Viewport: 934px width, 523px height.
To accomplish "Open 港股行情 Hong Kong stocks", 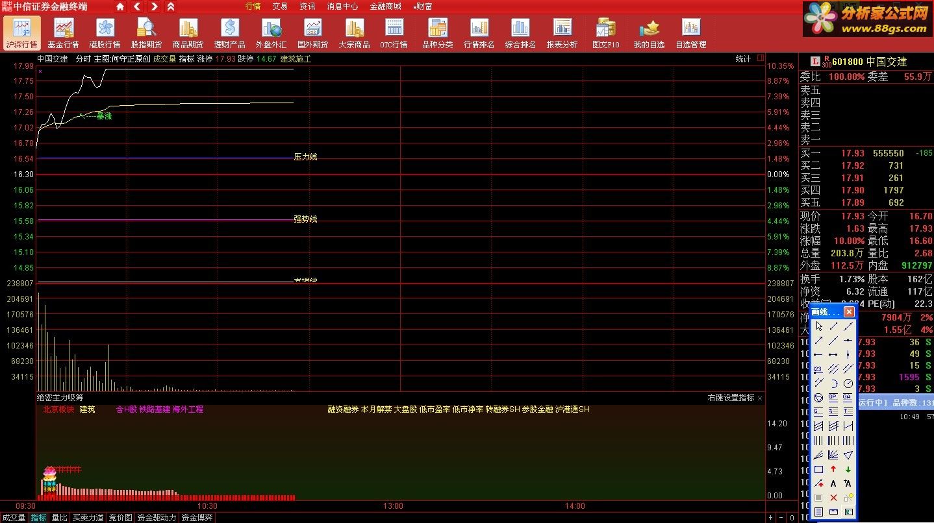I will [x=105, y=32].
